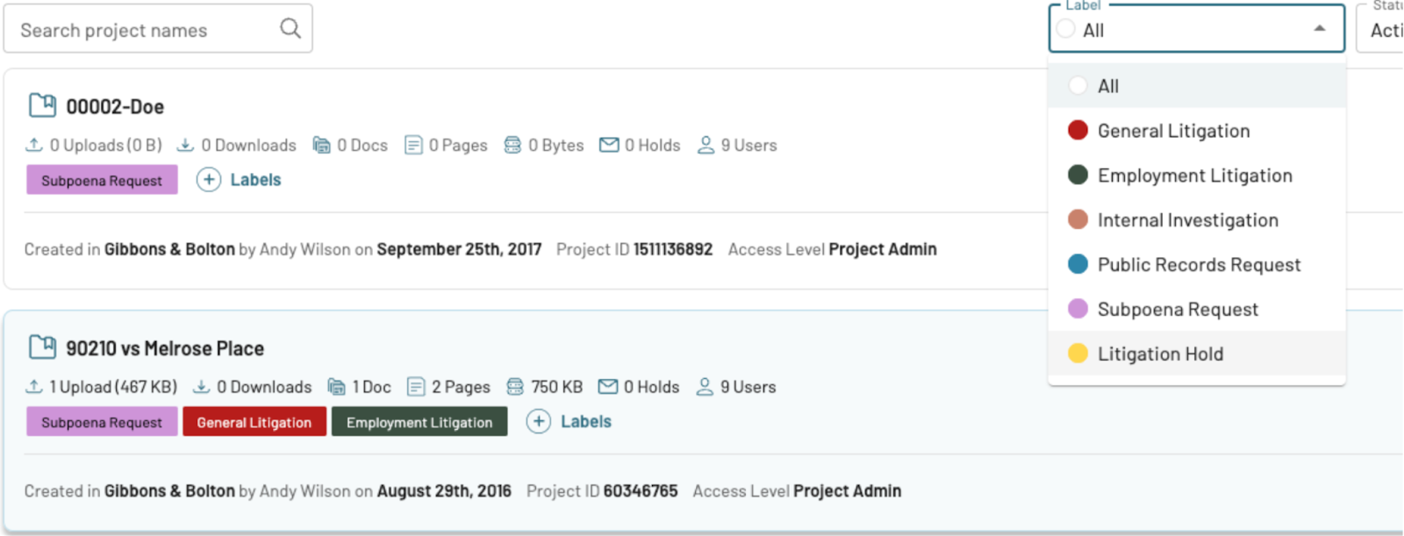Click red General Litigation color dot
Viewport: 1404px width, 536px height.
(x=1078, y=131)
